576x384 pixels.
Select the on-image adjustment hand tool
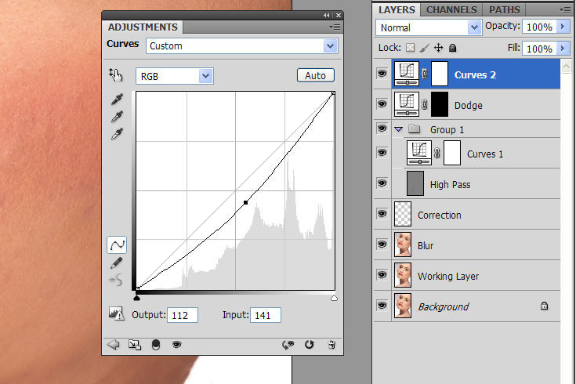(x=116, y=75)
